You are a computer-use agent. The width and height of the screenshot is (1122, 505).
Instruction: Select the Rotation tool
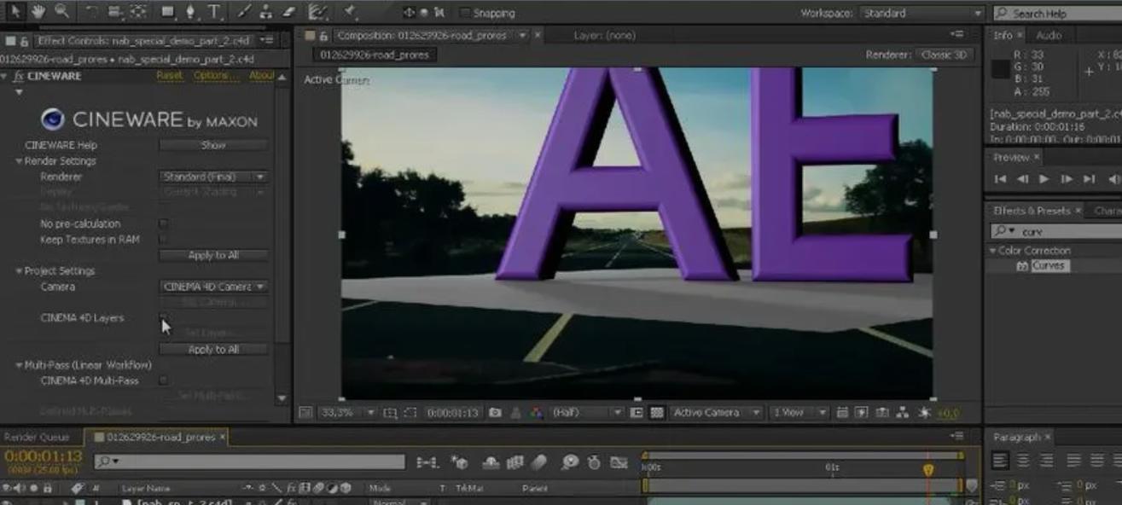[x=91, y=12]
